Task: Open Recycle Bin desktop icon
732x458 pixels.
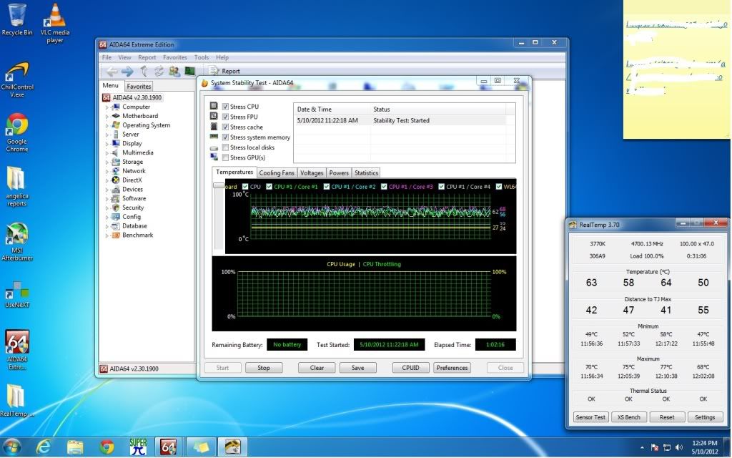Action: tap(17, 19)
